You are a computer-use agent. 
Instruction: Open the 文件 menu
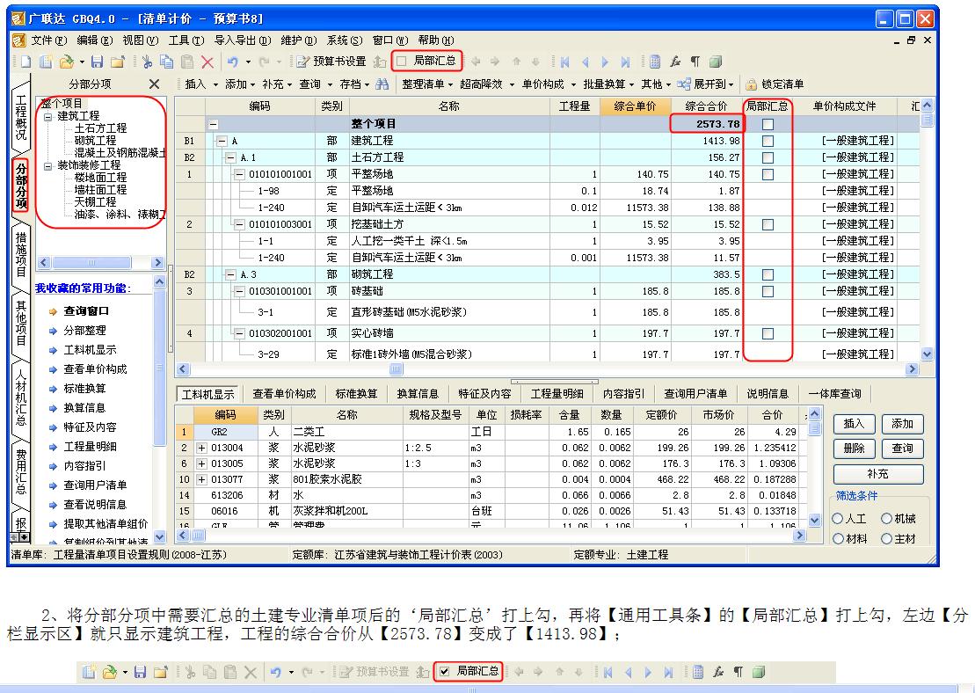click(48, 40)
